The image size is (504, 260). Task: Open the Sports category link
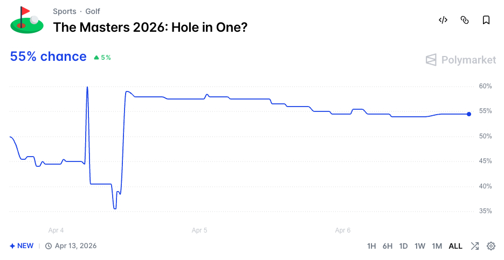(65, 11)
